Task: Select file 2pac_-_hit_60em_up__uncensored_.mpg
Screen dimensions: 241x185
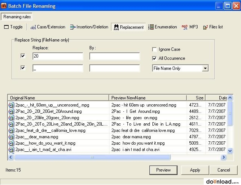Action: point(52,105)
